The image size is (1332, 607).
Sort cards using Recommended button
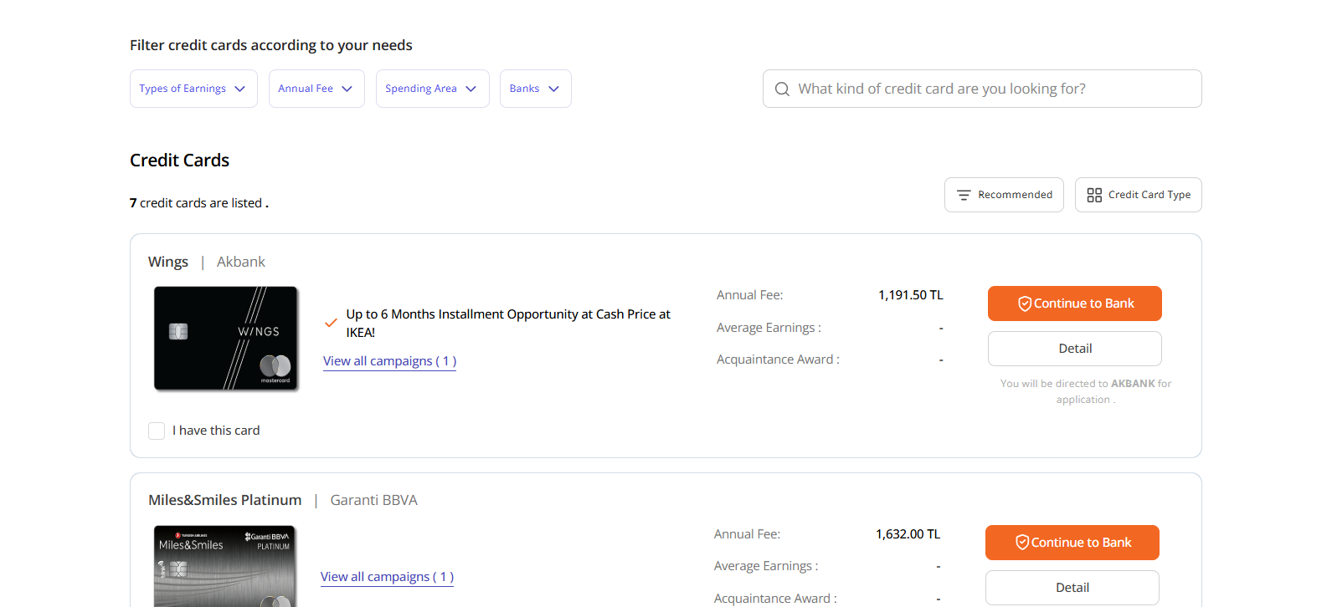coord(1004,195)
